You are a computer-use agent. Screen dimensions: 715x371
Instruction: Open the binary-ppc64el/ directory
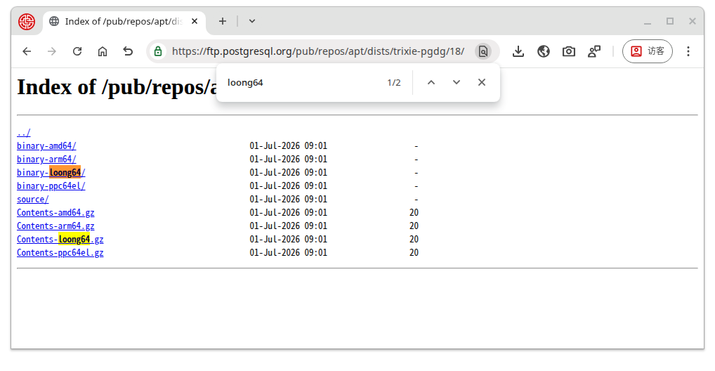(51, 186)
